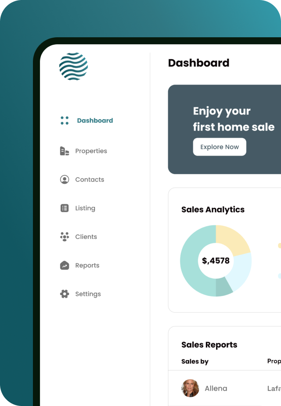Click the four-dot Dashboard icon

point(65,121)
